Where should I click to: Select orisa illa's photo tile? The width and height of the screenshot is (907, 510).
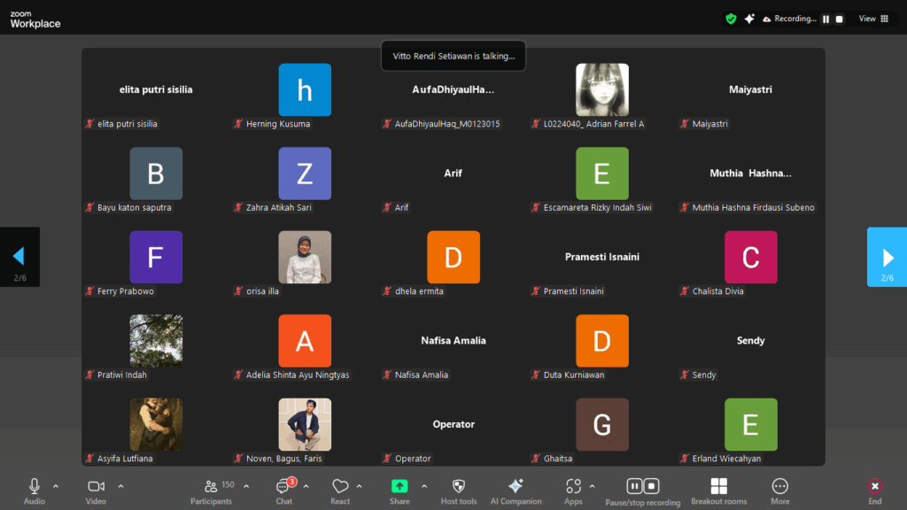click(305, 257)
